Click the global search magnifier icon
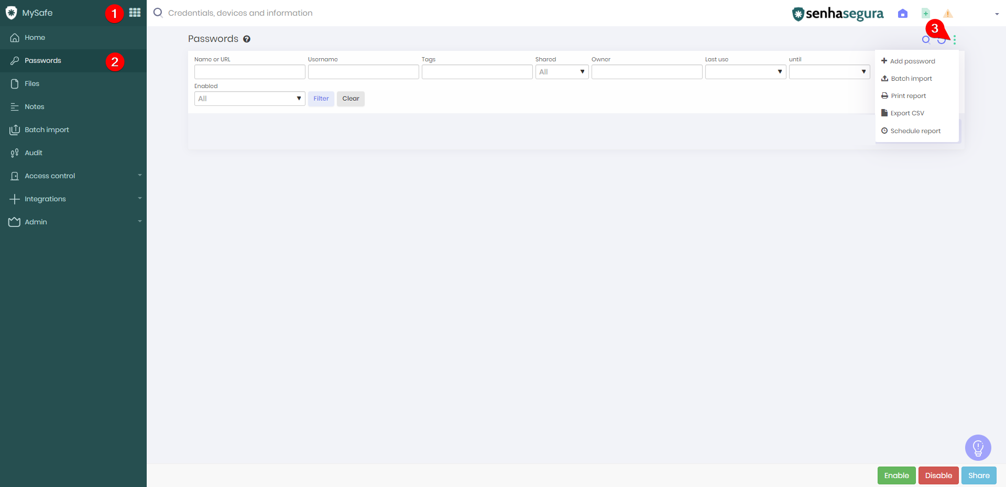The height and width of the screenshot is (487, 1006). tap(158, 13)
